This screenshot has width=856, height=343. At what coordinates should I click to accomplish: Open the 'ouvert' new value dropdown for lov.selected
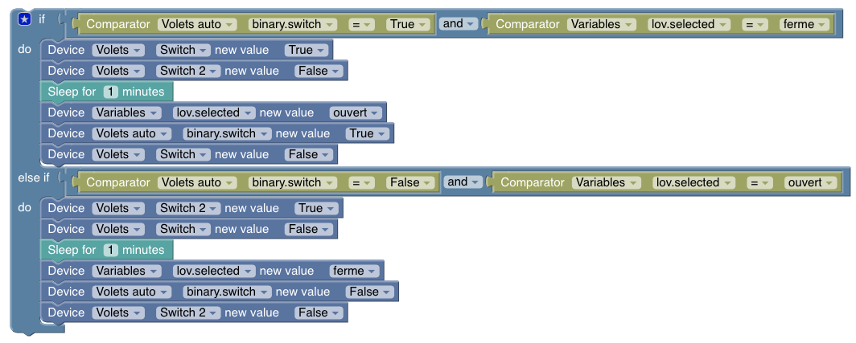pyautogui.click(x=355, y=112)
